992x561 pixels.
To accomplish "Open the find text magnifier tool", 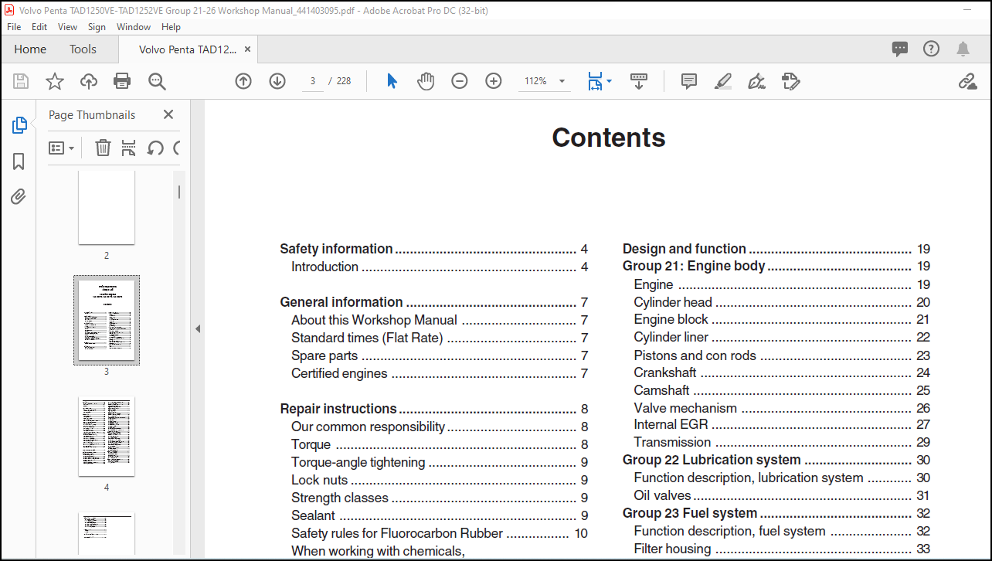I will tap(157, 81).
